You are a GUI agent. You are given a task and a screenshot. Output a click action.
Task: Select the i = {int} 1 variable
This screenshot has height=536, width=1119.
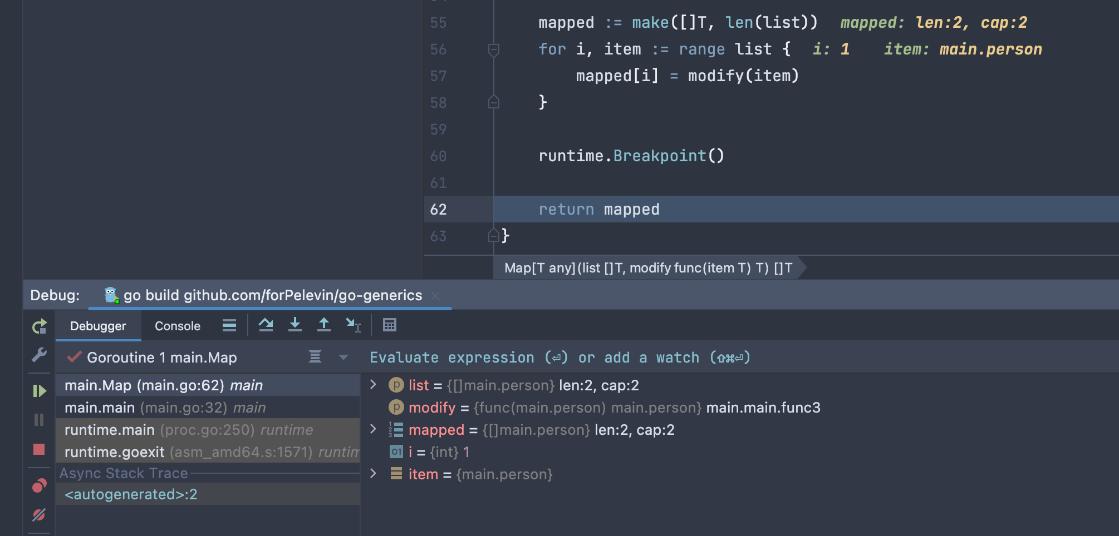740,452
